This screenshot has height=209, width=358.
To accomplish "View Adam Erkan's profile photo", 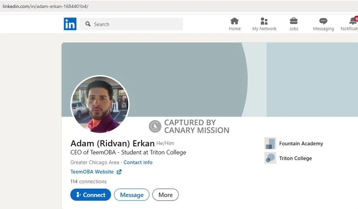I will coord(100,104).
